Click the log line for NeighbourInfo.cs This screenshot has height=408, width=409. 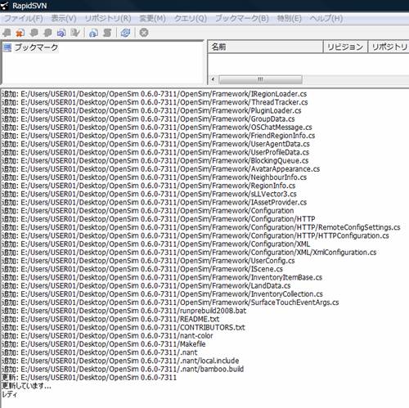pos(155,177)
